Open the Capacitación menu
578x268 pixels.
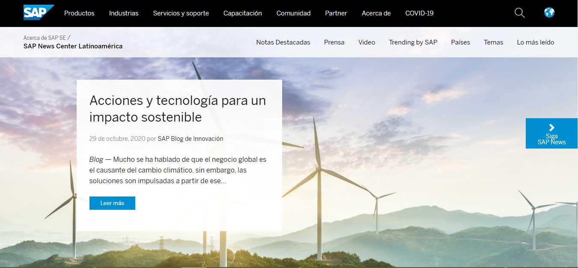(243, 13)
